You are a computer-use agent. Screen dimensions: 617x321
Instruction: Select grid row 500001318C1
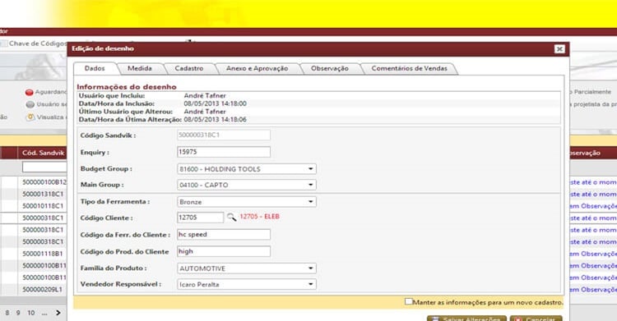coord(43,194)
